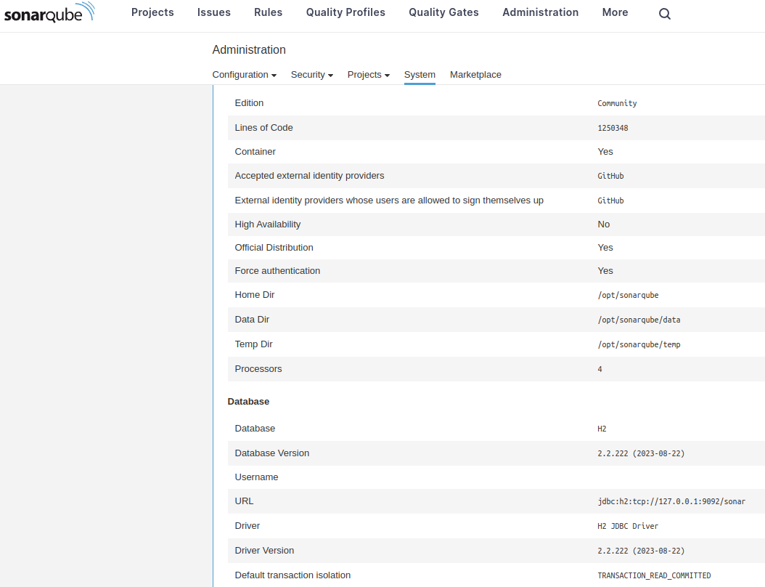Navigate to the Rules section
Viewport: 765px width, 587px height.
(x=268, y=12)
